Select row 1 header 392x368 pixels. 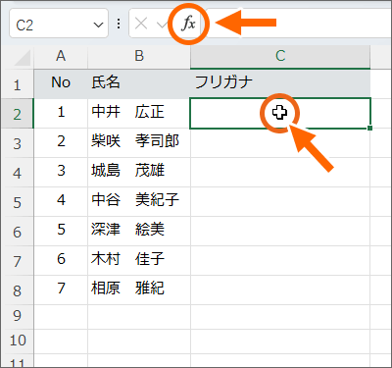(17, 84)
